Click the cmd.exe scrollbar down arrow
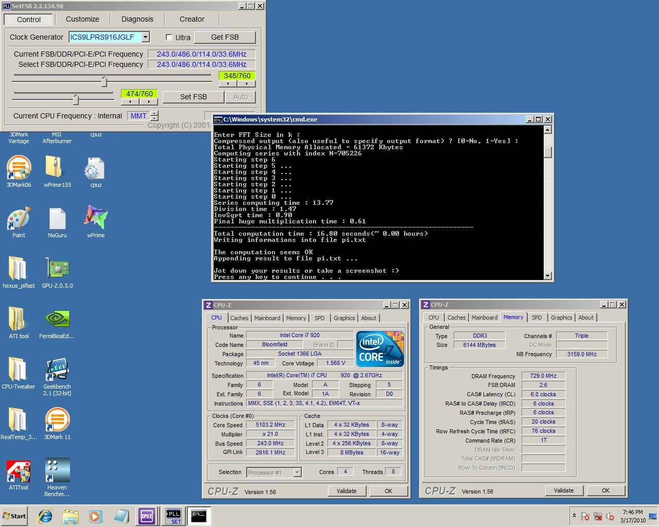 (x=548, y=276)
